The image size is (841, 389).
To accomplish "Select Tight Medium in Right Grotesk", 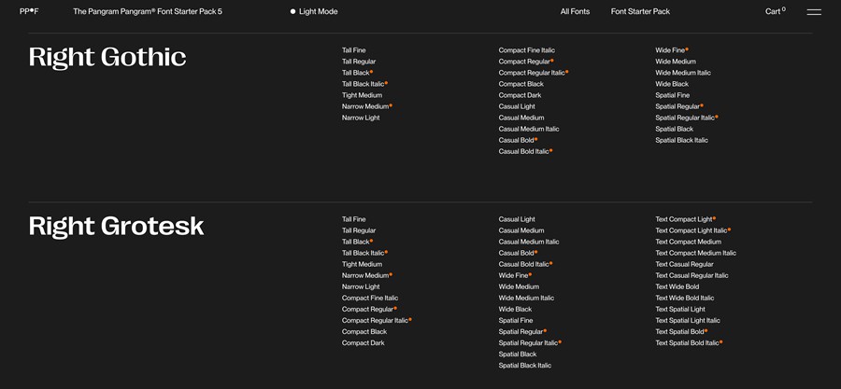I will [362, 264].
